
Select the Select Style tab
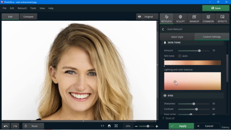pos(177,37)
